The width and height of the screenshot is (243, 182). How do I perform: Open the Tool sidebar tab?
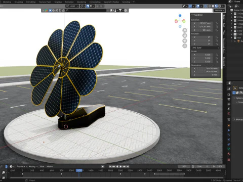pos(224,25)
